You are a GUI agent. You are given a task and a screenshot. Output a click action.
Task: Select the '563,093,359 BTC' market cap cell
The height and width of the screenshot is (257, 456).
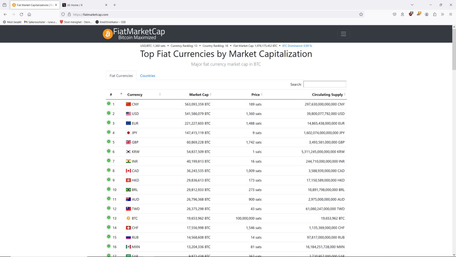click(x=198, y=104)
